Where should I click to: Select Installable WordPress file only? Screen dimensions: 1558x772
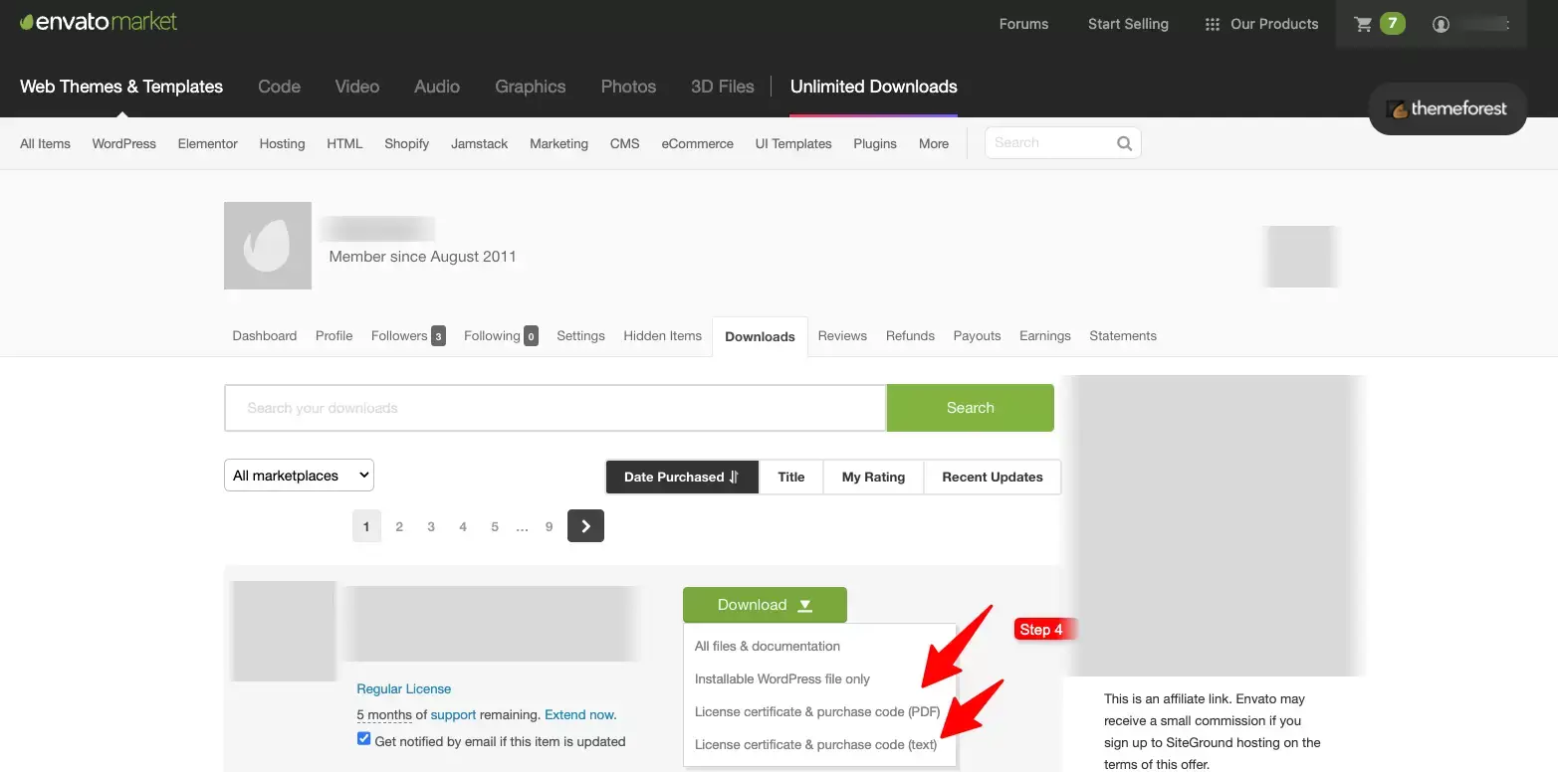click(782, 678)
